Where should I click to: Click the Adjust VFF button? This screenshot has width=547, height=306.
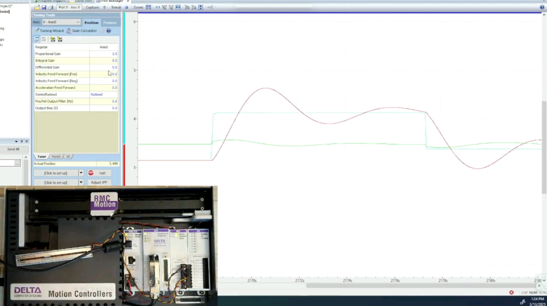[99, 182]
